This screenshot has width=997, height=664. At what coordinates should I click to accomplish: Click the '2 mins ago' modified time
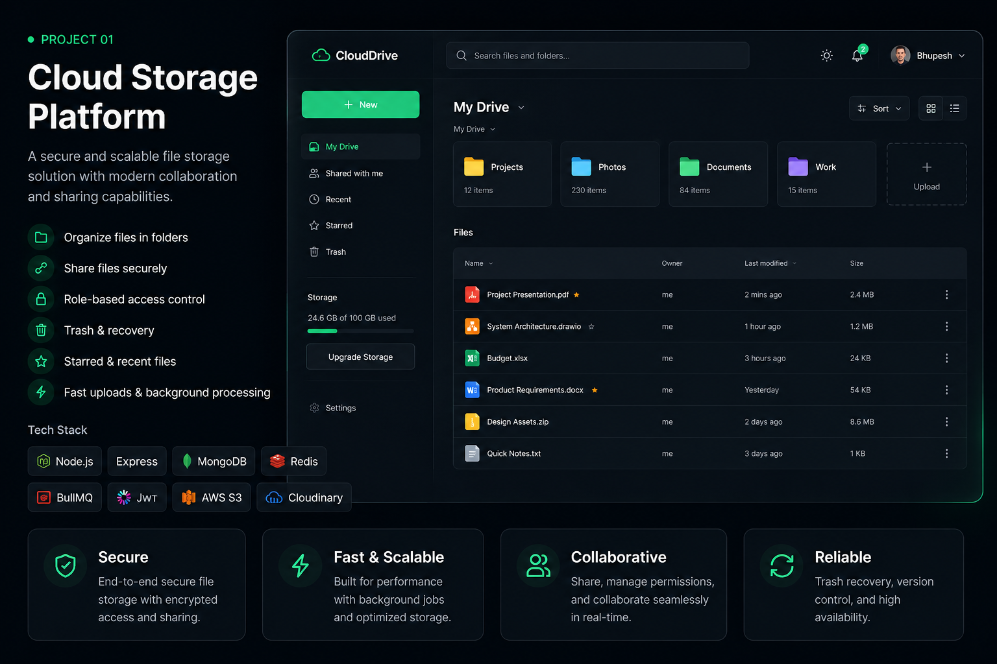click(x=763, y=294)
